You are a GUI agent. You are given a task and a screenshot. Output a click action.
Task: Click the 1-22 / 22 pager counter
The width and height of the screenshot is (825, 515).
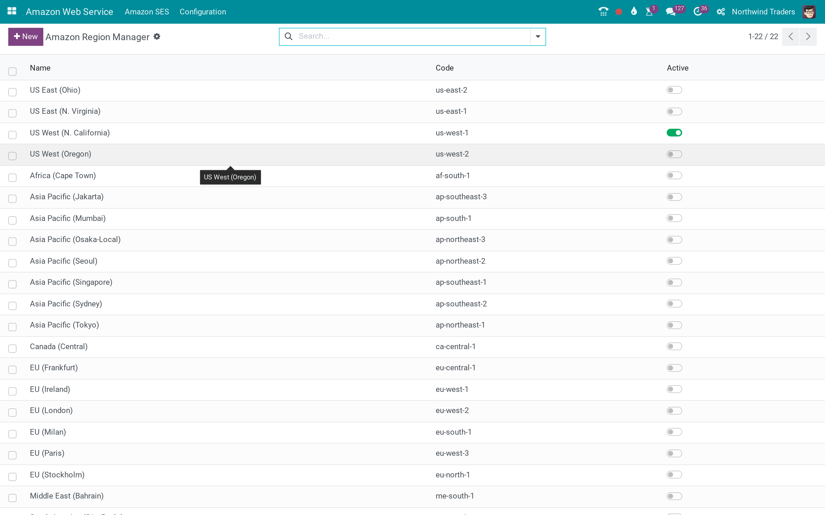click(x=763, y=37)
